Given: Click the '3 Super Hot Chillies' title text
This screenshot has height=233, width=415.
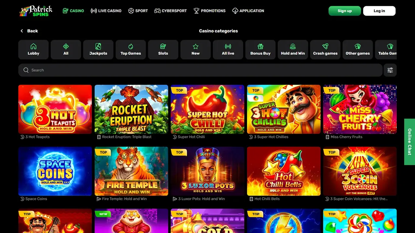Looking at the screenshot, I should click(x=271, y=137).
